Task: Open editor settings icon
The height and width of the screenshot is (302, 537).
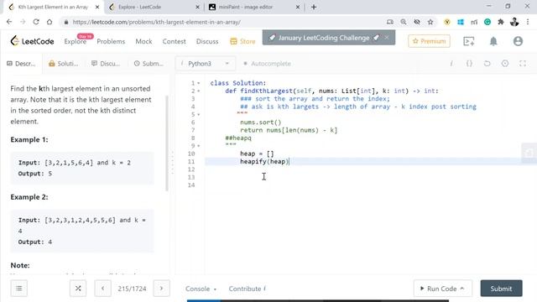Action: [505, 64]
